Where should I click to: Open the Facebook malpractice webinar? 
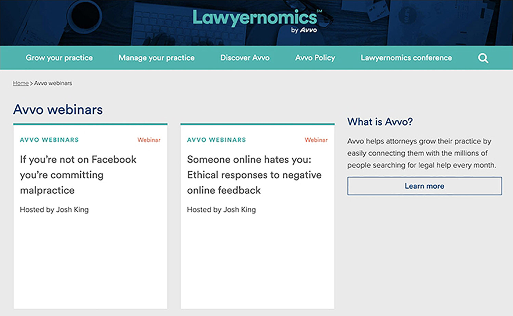pyautogui.click(x=78, y=175)
